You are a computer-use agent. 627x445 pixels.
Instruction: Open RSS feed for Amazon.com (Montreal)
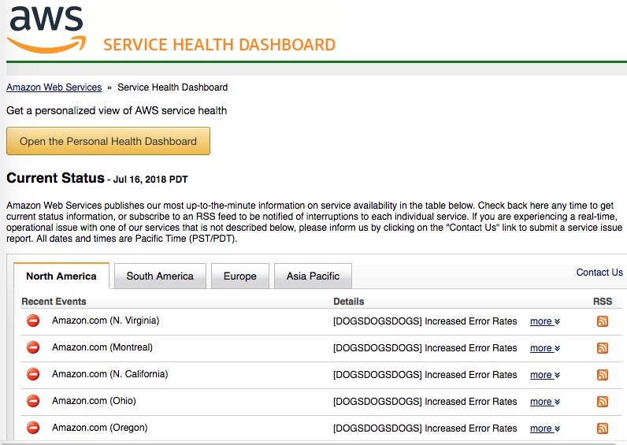(x=603, y=348)
